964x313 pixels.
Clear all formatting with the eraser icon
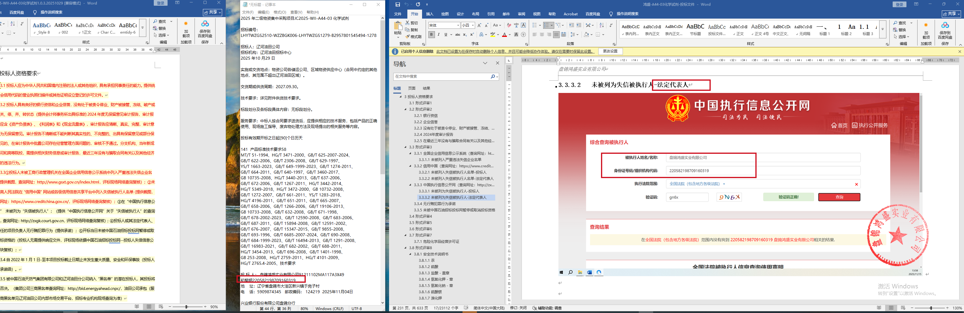click(x=509, y=25)
